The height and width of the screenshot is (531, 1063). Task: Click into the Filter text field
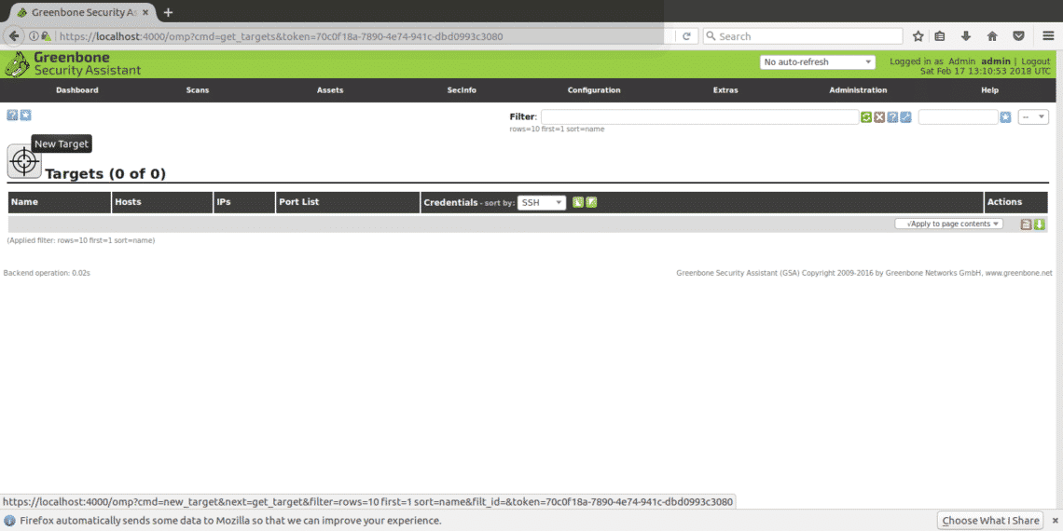(699, 117)
